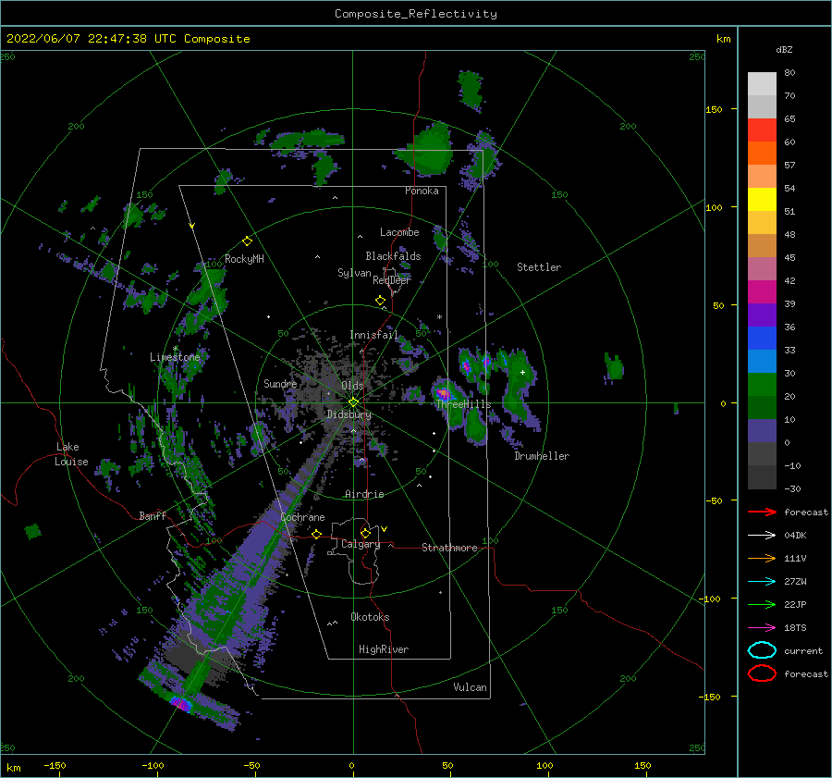Select the 30 dBZ light blue swatch
Viewport: 832px width, 778px height.
coord(762,361)
